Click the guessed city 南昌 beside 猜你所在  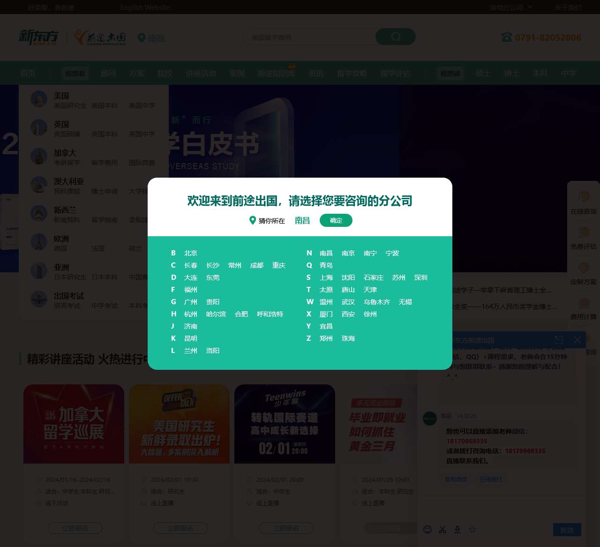coord(302,220)
